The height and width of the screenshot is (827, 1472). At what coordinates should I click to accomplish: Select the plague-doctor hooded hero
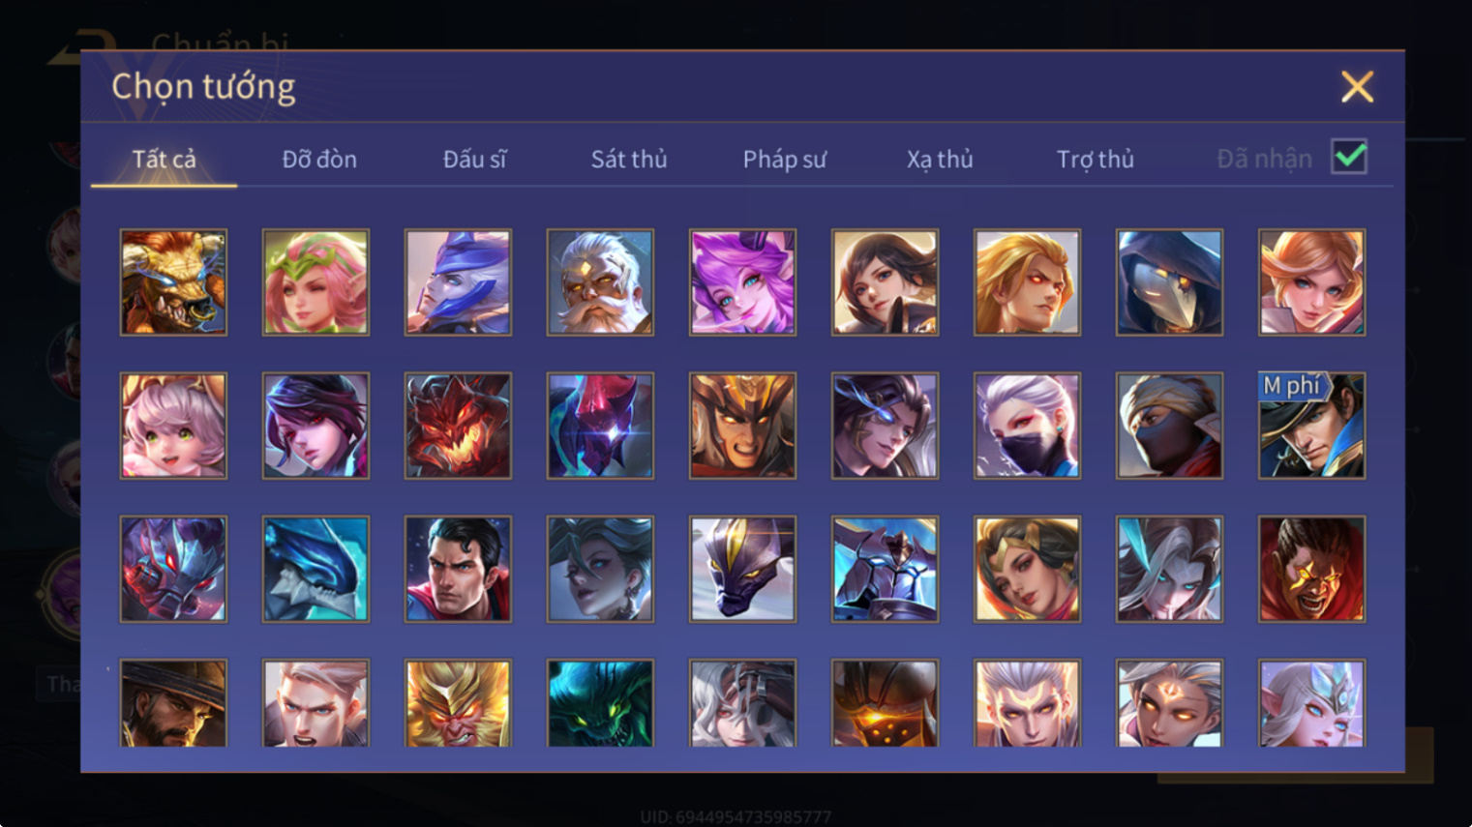pyautogui.click(x=1169, y=282)
